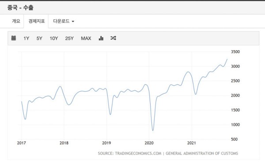Click the 2500 y-axis value

[x=235, y=81]
